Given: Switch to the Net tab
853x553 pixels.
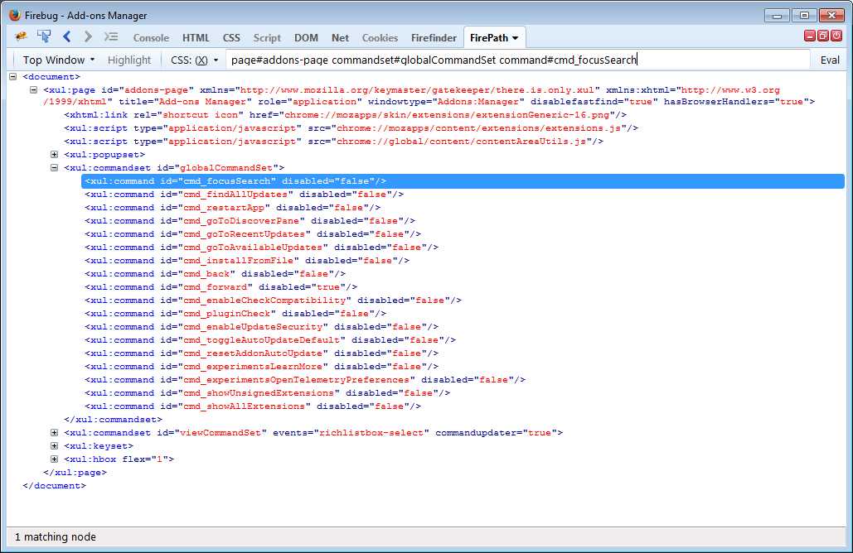Looking at the screenshot, I should coord(340,37).
